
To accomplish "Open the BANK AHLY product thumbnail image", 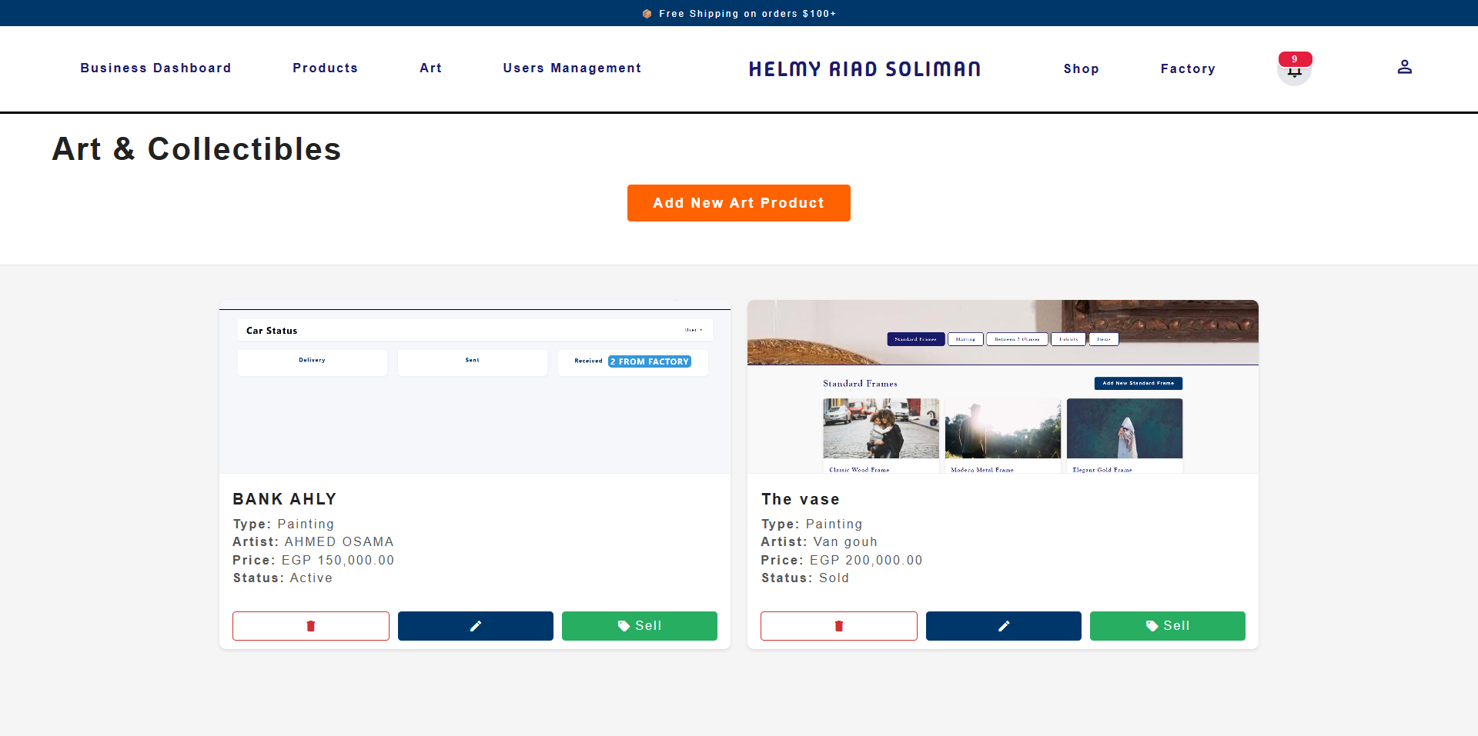I will point(475,387).
